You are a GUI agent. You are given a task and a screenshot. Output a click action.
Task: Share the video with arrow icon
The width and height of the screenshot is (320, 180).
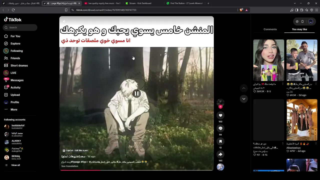click(220, 154)
